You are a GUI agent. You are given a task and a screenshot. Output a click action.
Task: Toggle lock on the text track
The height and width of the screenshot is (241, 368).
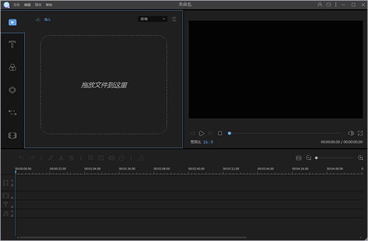(x=12, y=207)
